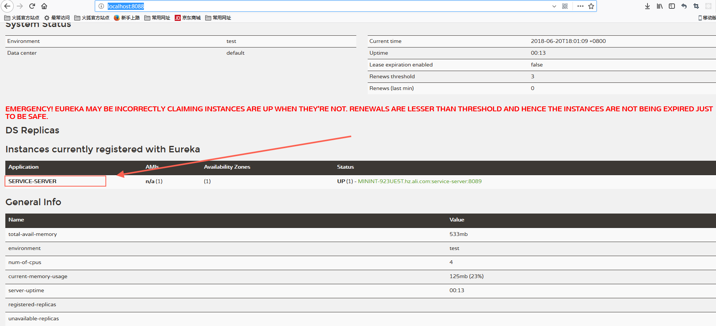The height and width of the screenshot is (326, 716).
Task: Bookmark this page with the star icon
Action: pos(591,6)
